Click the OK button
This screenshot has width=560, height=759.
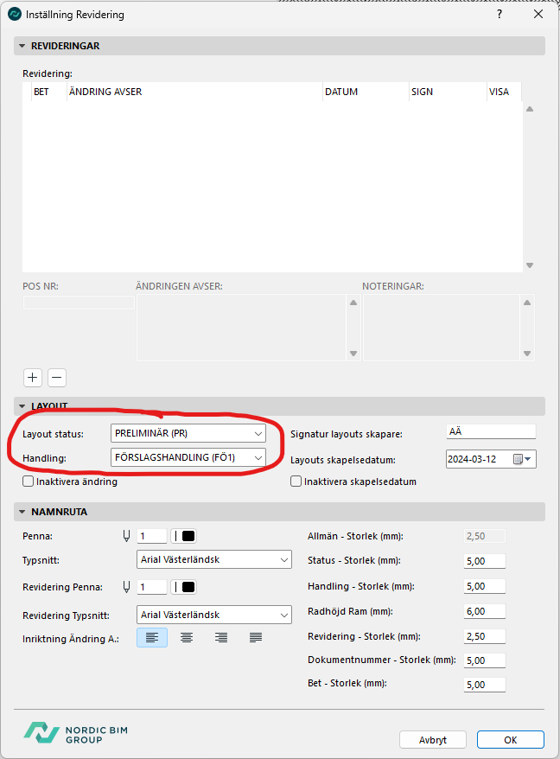coord(510,740)
